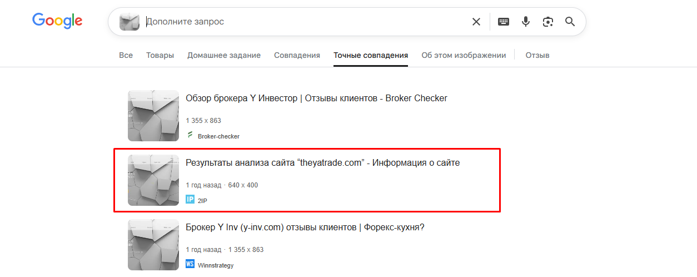Open search by image camera icon
Viewport: 697px width, 277px height.
548,22
